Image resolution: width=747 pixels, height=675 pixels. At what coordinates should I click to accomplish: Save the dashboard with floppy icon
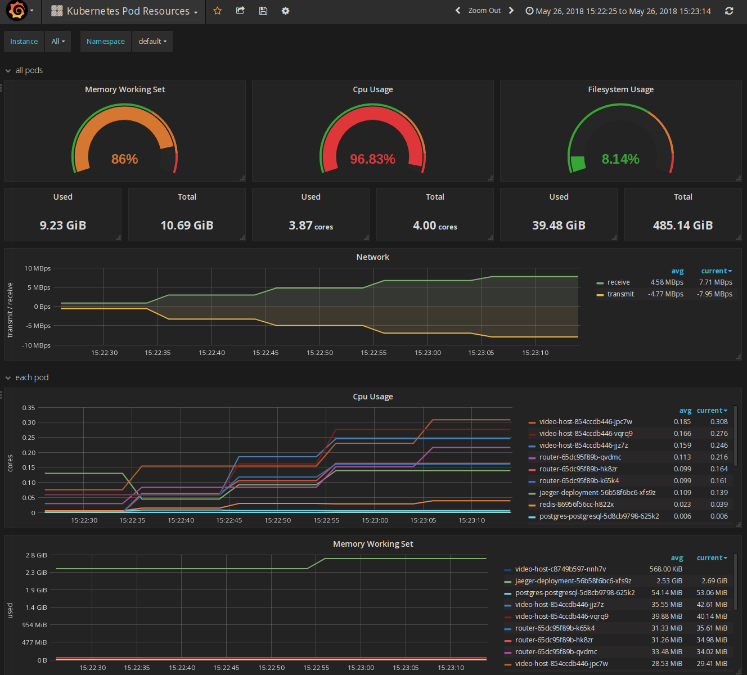(x=263, y=11)
